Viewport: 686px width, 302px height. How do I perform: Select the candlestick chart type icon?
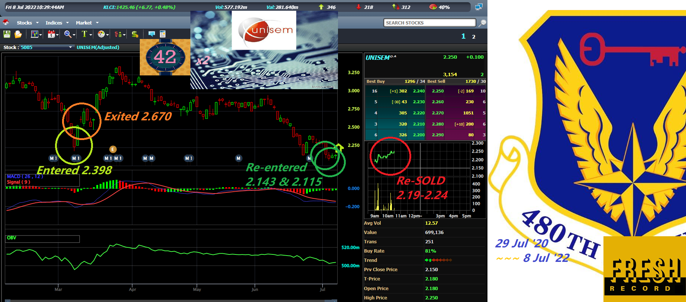35,34
